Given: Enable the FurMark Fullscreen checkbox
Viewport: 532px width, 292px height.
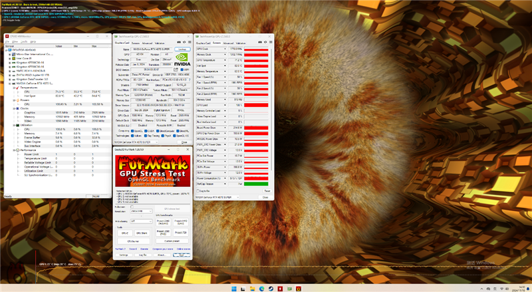Looking at the screenshot, I should (x=132, y=207).
